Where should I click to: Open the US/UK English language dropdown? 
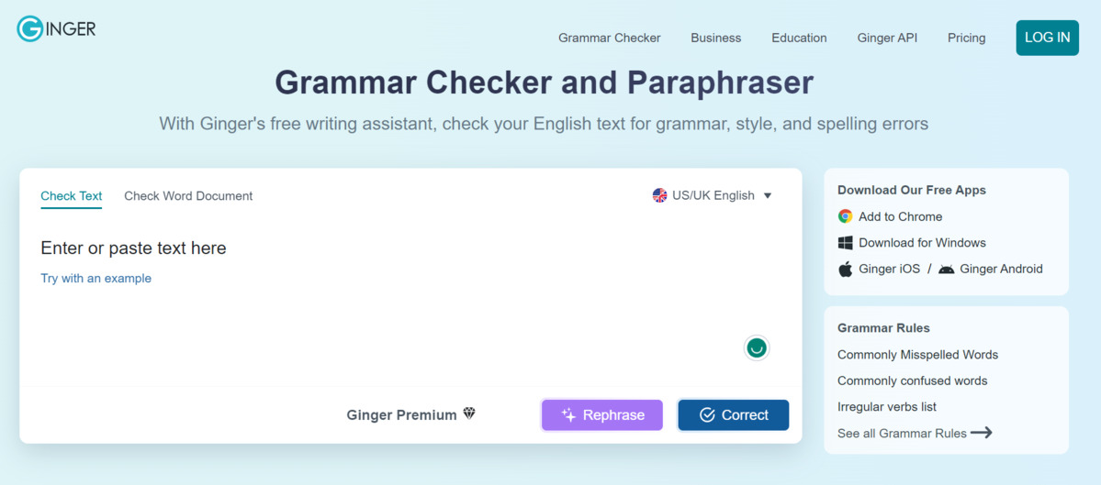[x=712, y=195]
